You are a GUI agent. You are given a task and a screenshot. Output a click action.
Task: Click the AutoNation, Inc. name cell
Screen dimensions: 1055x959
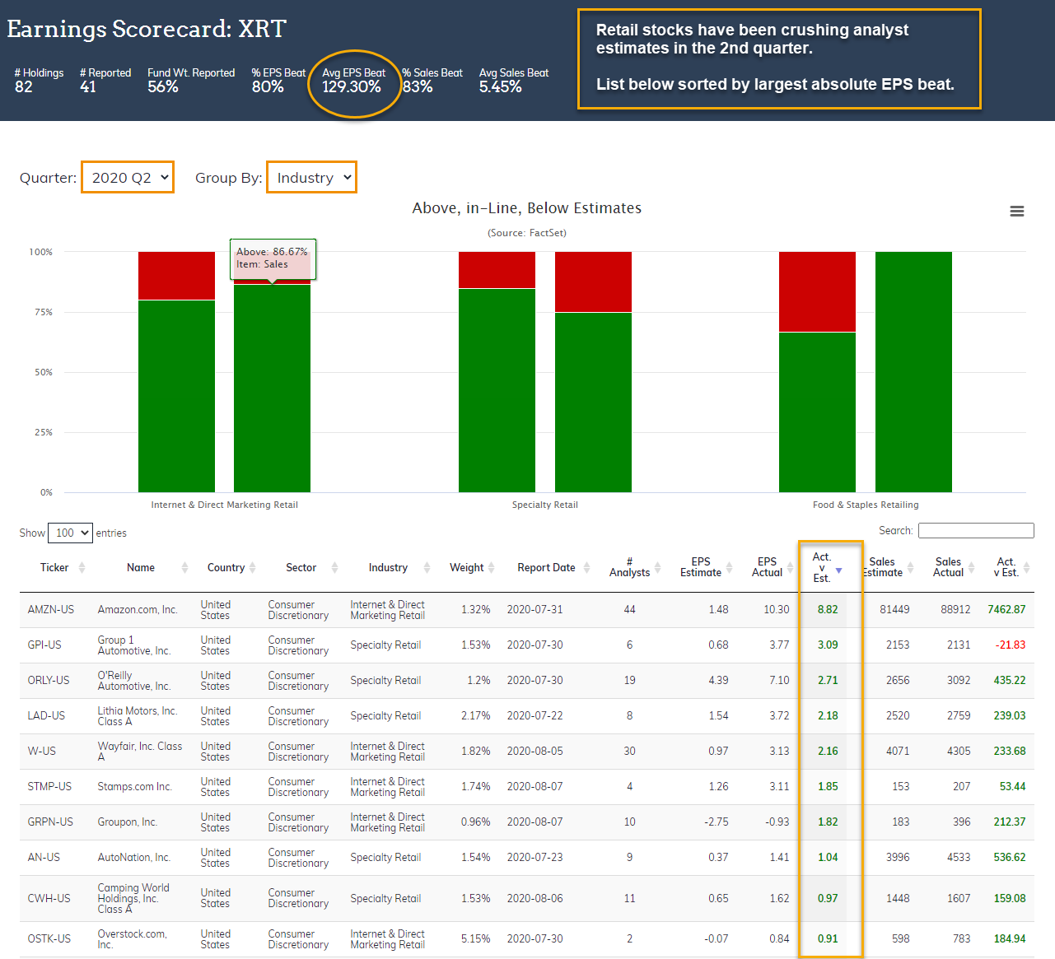coord(134,858)
